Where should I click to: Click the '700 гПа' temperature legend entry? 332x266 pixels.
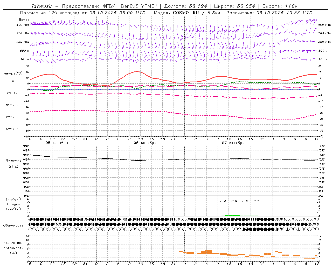click(x=12, y=117)
